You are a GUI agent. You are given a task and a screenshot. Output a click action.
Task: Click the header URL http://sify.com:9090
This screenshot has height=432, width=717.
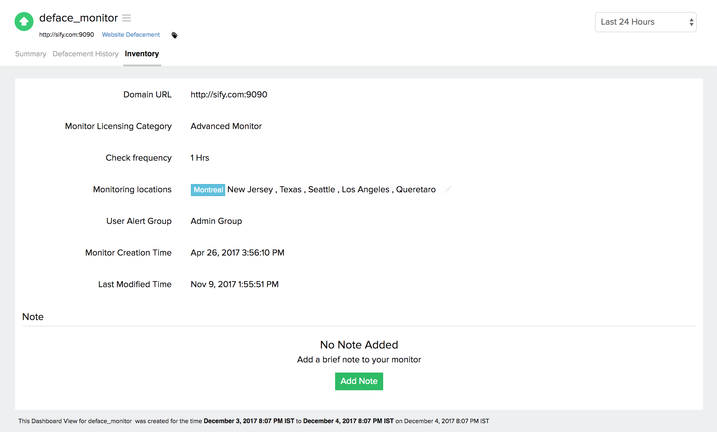tap(66, 34)
